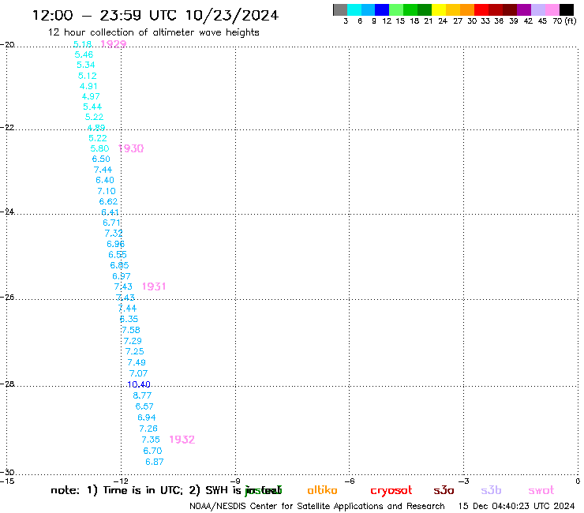Click the 6.87 wave height value
Image resolution: width=584 pixels, height=513 pixels.
click(x=155, y=462)
